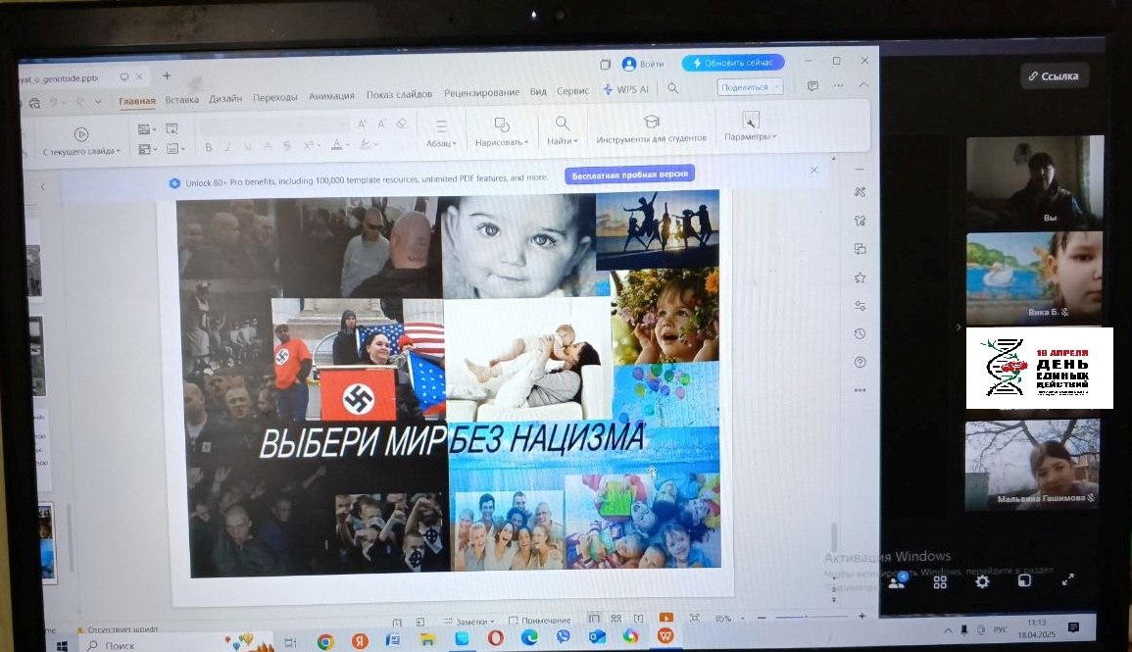Open video call settings gear
The height and width of the screenshot is (652, 1132).
point(983,580)
